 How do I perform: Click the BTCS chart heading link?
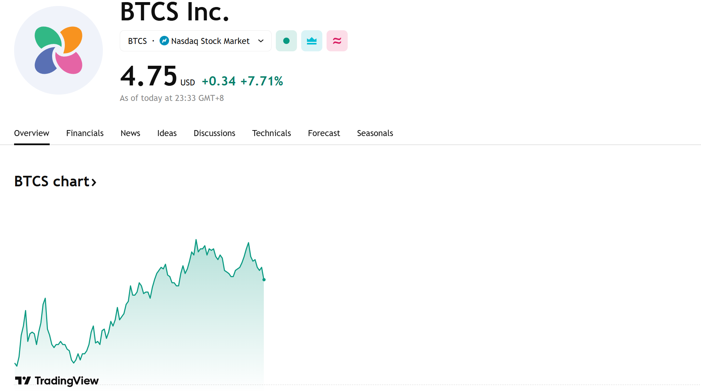51,181
